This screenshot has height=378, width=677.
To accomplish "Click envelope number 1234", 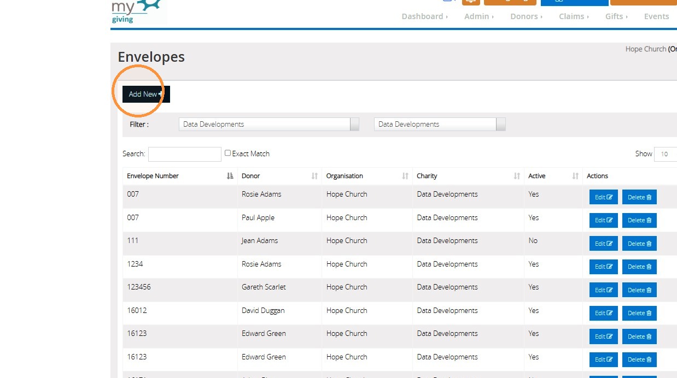I will pyautogui.click(x=135, y=264).
